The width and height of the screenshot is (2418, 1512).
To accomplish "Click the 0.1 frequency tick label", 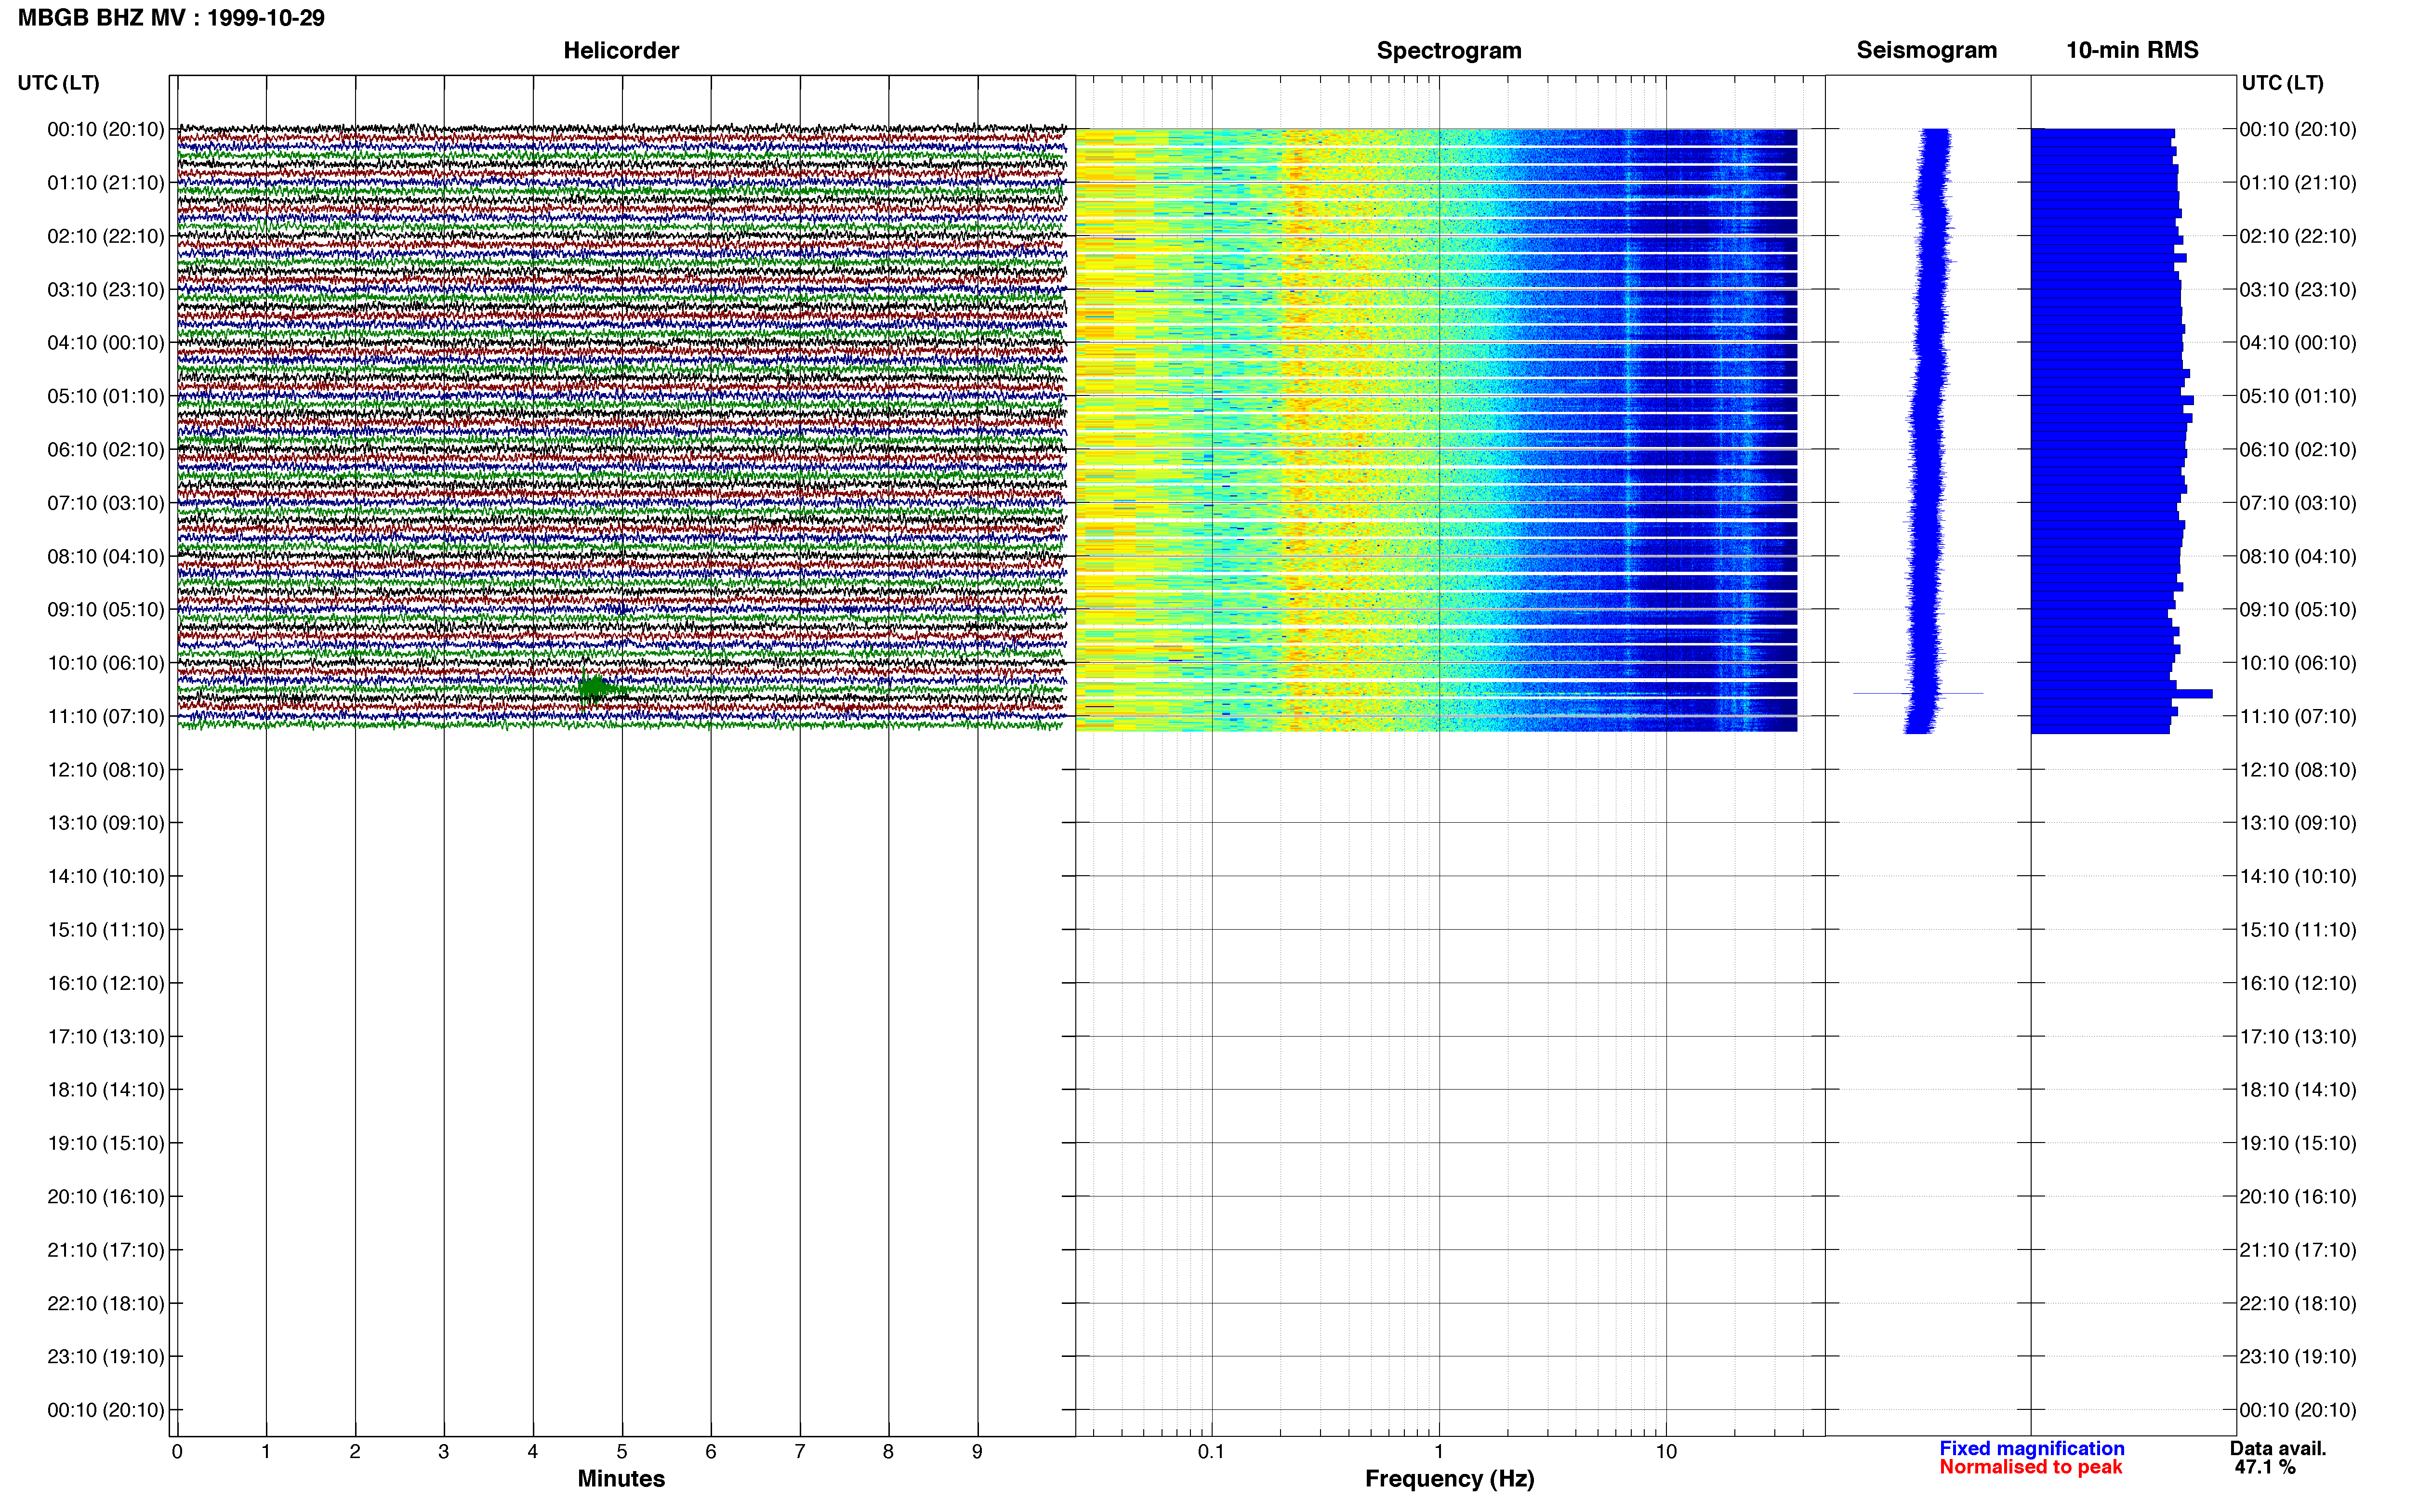I will (1211, 1451).
